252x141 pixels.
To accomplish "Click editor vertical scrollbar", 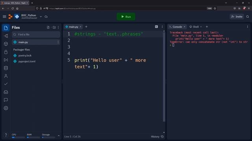I will point(164,77).
